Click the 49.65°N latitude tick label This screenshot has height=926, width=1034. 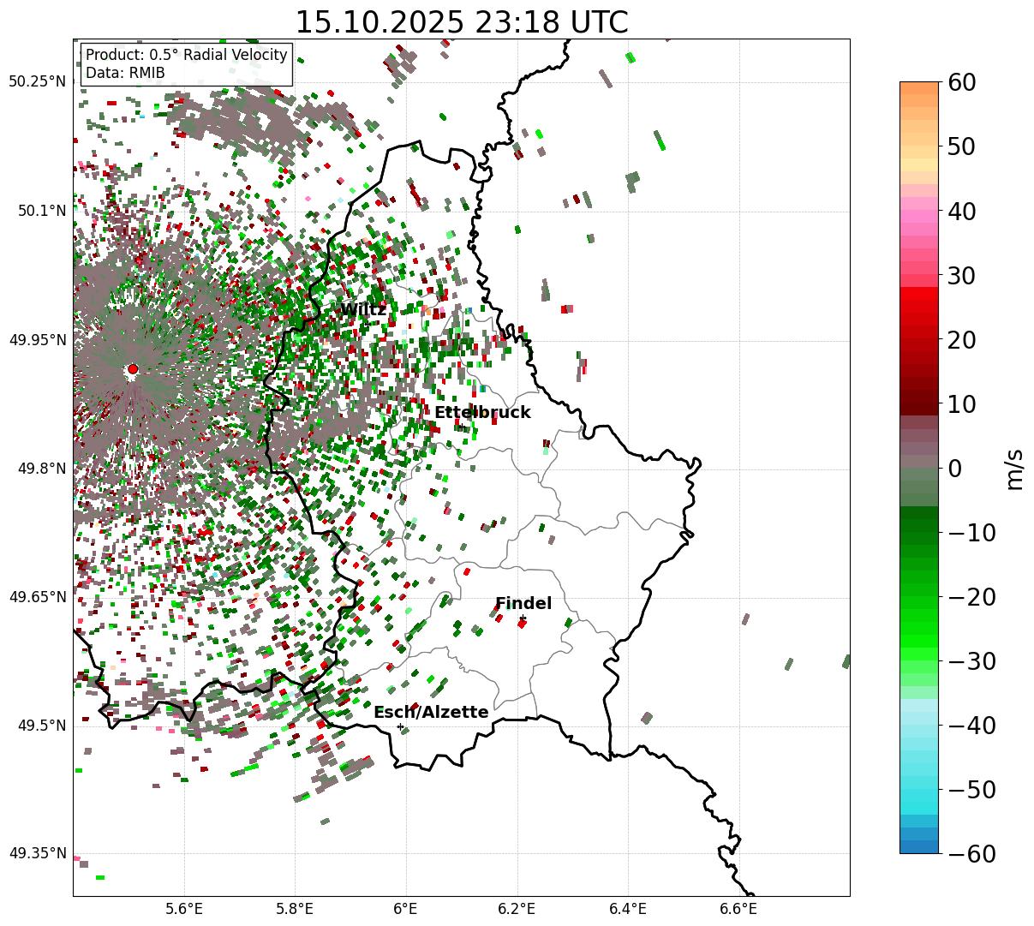(x=37, y=597)
